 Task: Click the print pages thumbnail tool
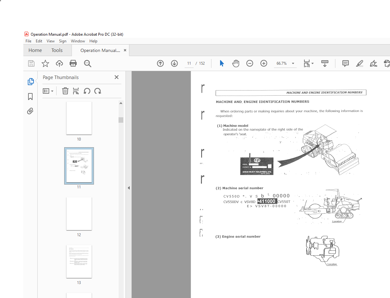coord(76,91)
